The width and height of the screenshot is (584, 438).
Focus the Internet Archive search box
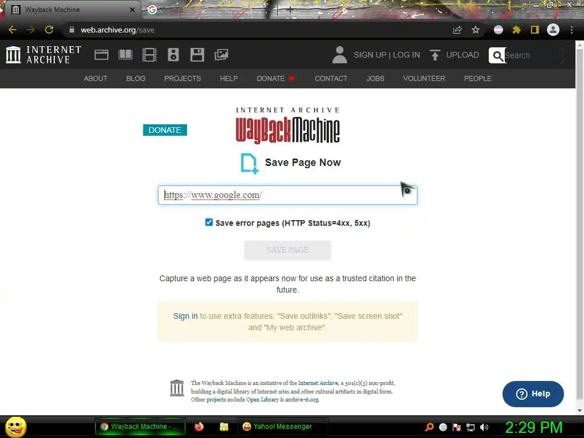pos(533,55)
